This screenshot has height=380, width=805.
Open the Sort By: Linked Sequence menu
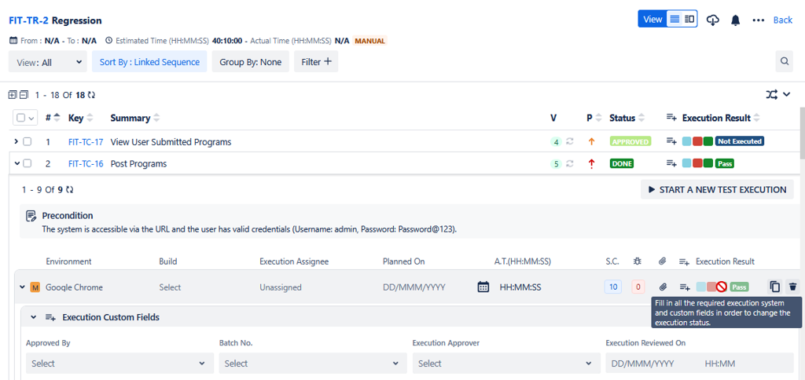pyautogui.click(x=149, y=61)
